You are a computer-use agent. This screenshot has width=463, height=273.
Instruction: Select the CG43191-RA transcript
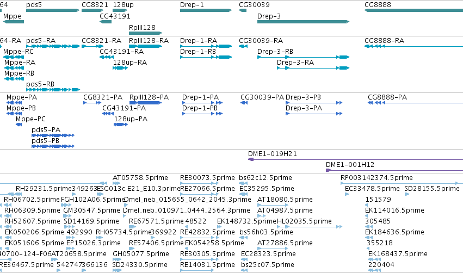click(x=107, y=57)
